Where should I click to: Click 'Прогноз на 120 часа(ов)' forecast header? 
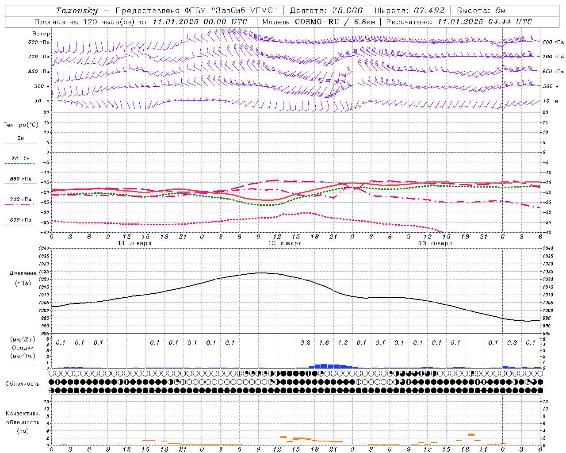[85, 22]
